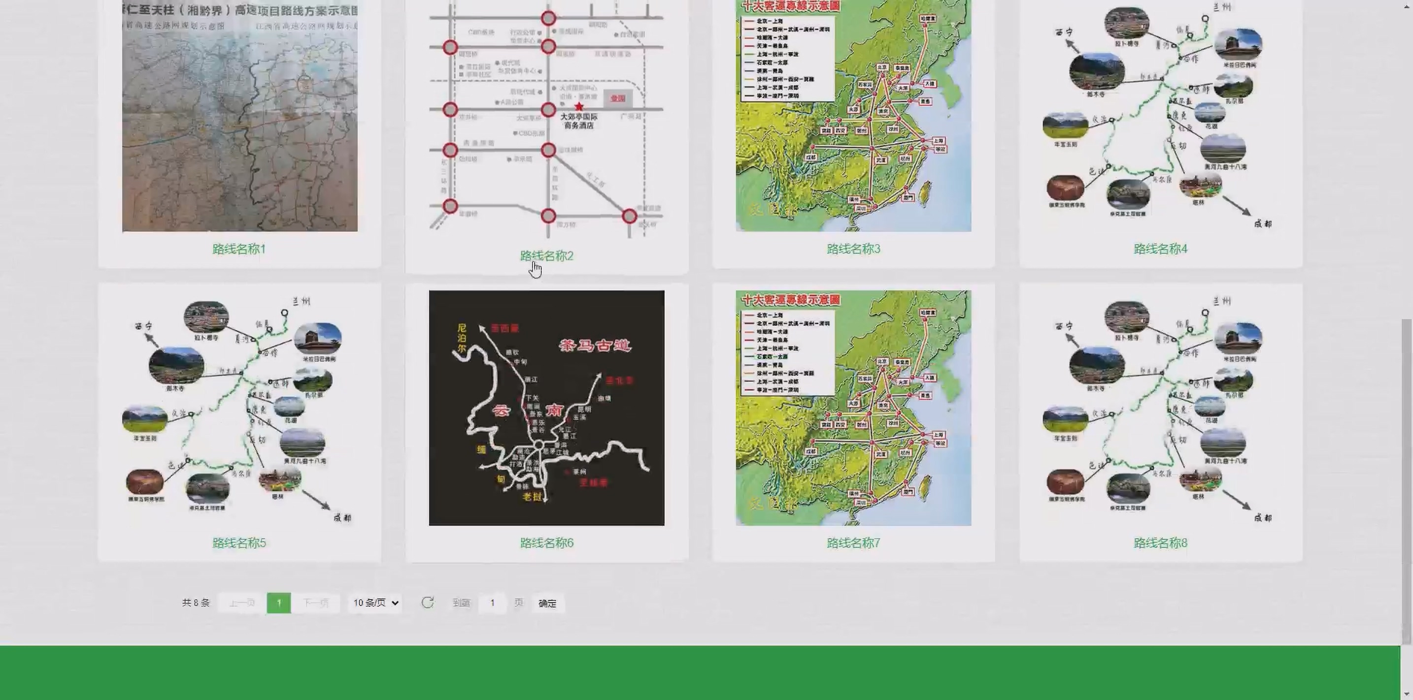Open the 路线名称2 street map thumbnail
The image size is (1413, 700).
click(546, 119)
